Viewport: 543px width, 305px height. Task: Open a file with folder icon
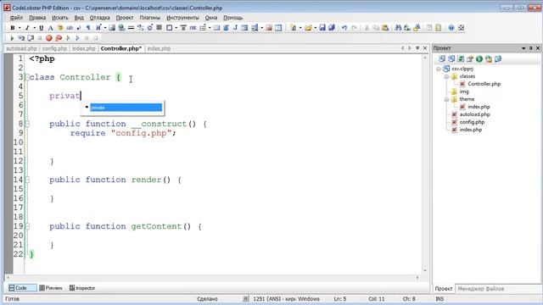click(x=308, y=28)
